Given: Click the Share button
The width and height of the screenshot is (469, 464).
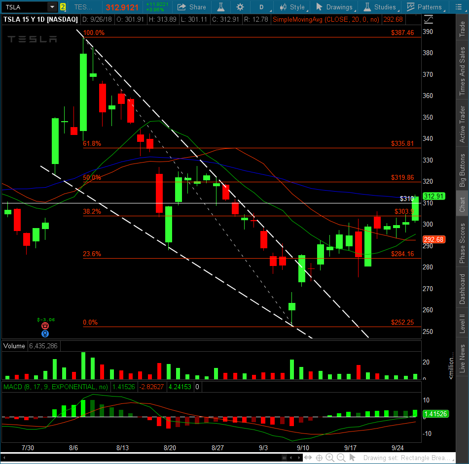Looking at the screenshot, I should click(x=192, y=7).
